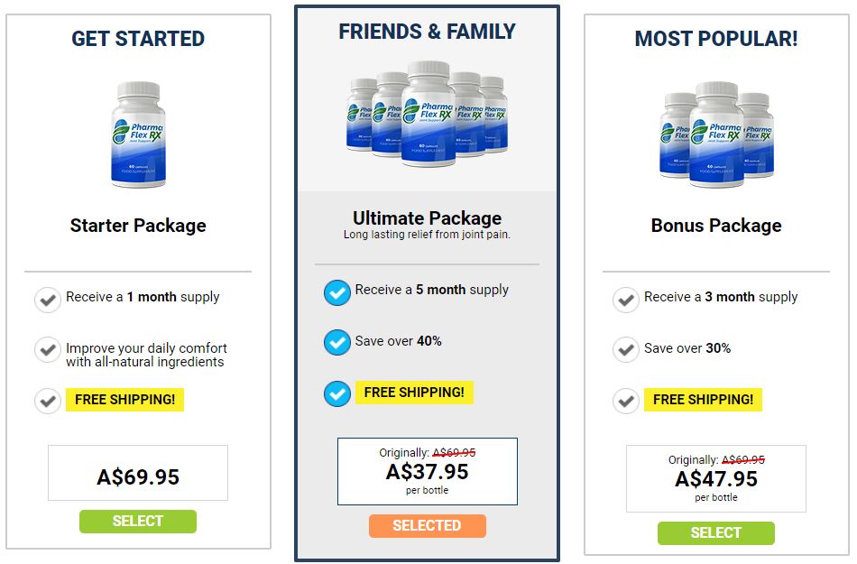Click Starter Package's Free Shipping checkmark icon
Viewport: 857px width, 564px height.
tap(48, 401)
